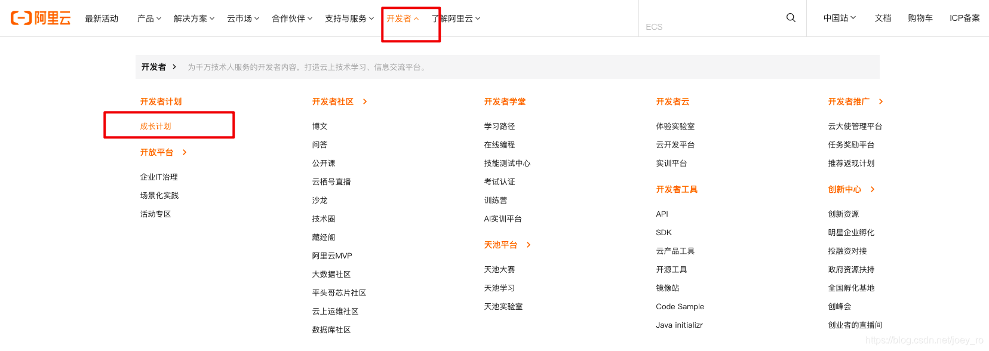Open the 博文 link
989x351 pixels.
tap(320, 126)
